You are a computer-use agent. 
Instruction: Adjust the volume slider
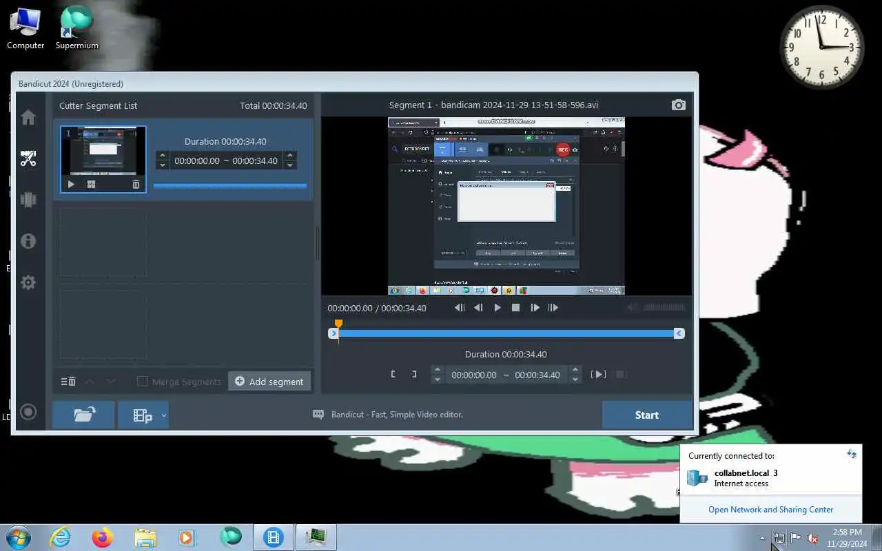coord(664,308)
